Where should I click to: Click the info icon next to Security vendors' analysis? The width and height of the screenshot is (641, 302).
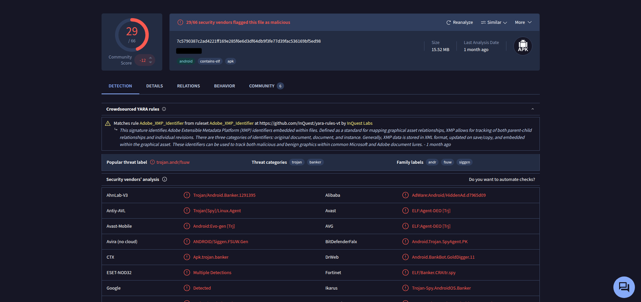164,179
